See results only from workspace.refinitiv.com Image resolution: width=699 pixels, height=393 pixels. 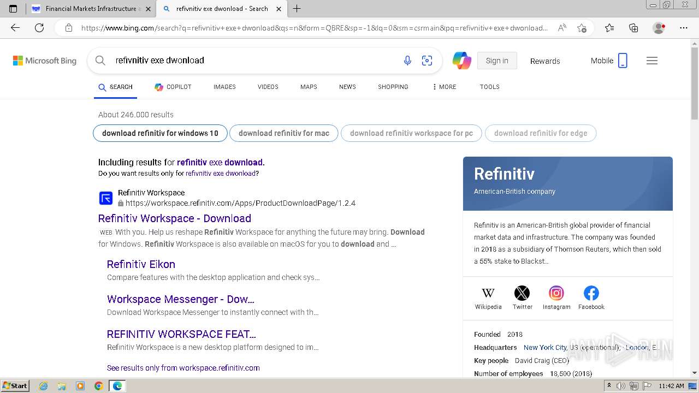pos(183,368)
